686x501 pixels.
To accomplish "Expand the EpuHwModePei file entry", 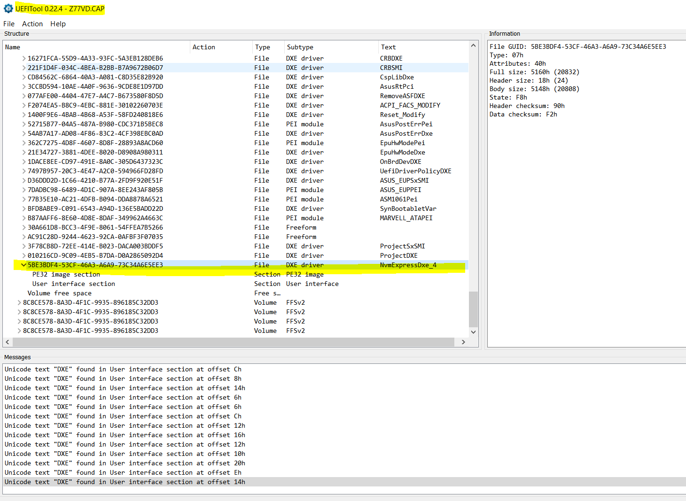I will [x=24, y=143].
